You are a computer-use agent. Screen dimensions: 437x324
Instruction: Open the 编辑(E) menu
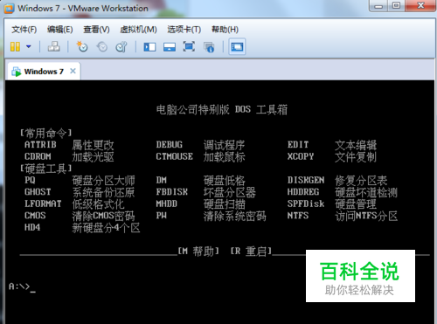pos(60,30)
